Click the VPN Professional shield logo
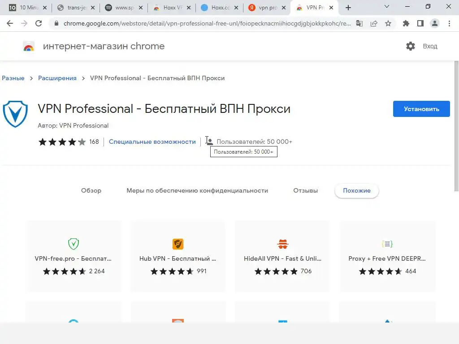The height and width of the screenshot is (344, 459). coord(15,114)
